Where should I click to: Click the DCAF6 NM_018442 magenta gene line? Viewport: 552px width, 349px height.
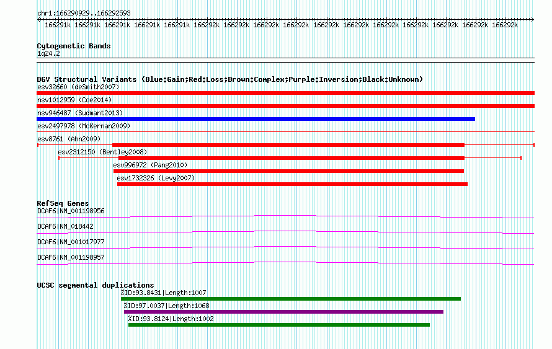(x=285, y=232)
